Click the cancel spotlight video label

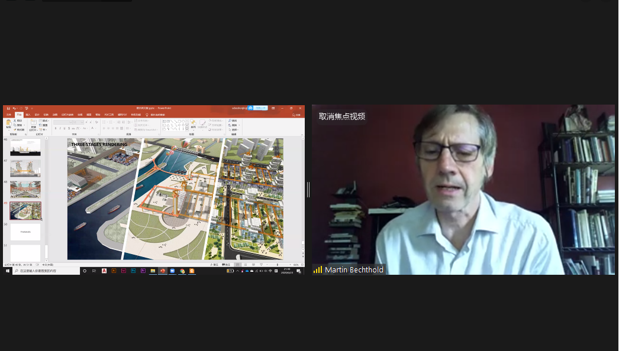point(342,116)
